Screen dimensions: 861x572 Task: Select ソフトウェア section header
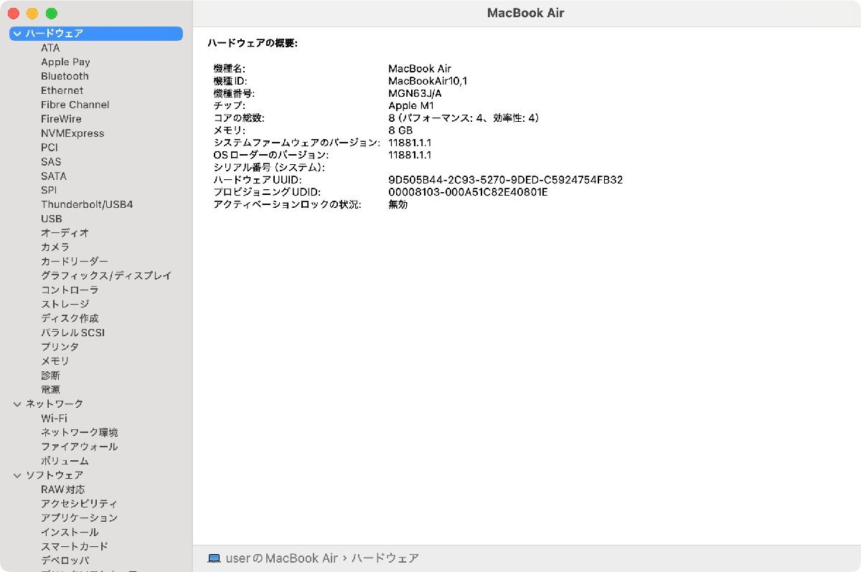pyautogui.click(x=55, y=475)
